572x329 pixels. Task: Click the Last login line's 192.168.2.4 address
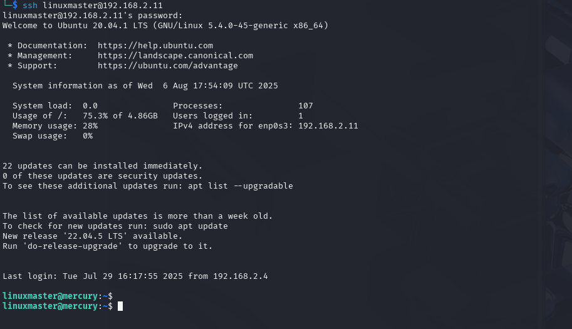(x=241, y=276)
